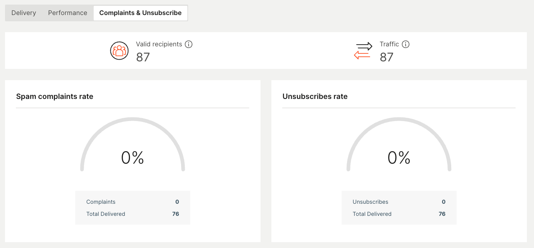534x248 pixels.
Task: Switch to the Performance tab
Action: [x=68, y=13]
